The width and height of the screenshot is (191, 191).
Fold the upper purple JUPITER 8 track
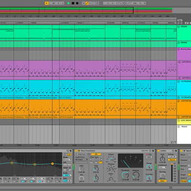[180, 62]
